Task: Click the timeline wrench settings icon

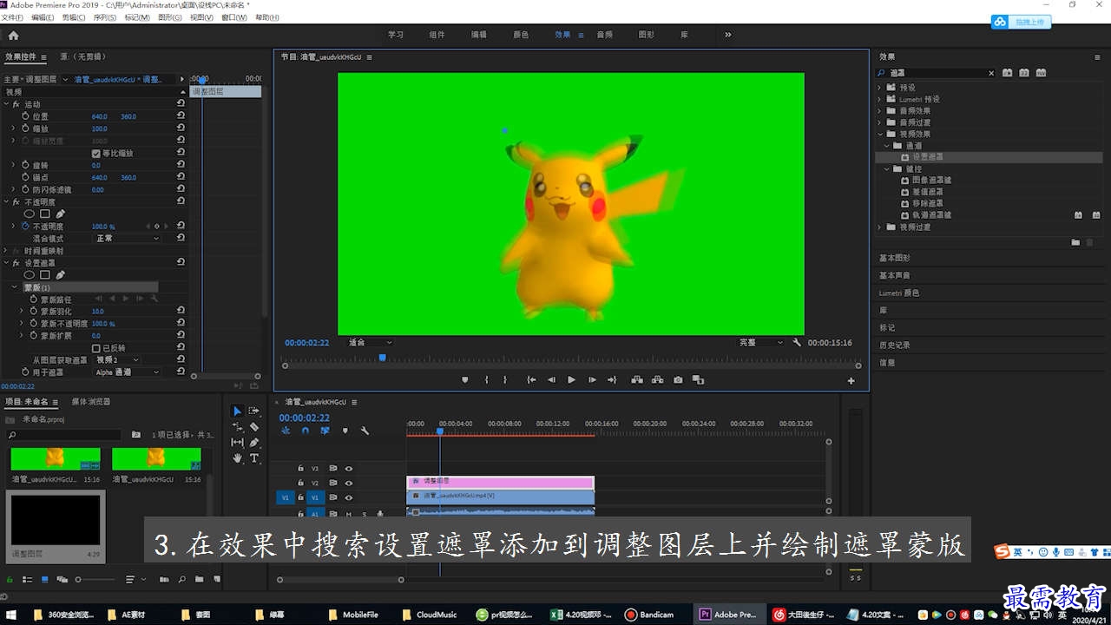Action: (365, 431)
